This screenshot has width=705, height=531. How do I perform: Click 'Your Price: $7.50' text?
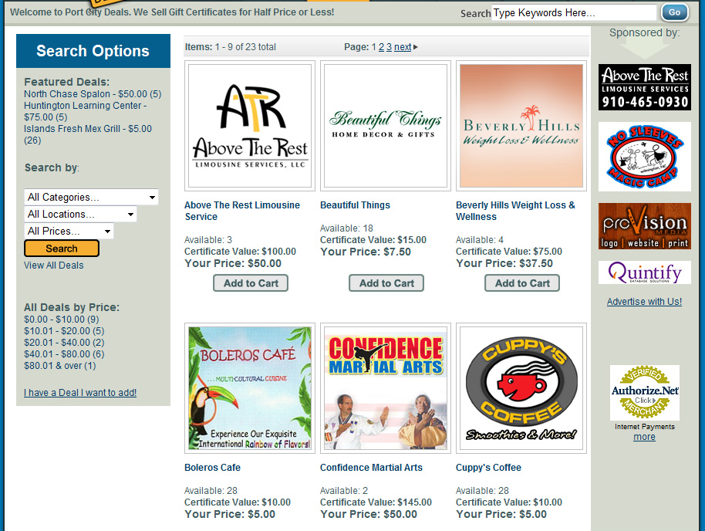tap(366, 252)
